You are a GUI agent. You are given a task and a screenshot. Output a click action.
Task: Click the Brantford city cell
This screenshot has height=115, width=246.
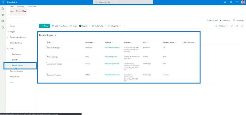(x=146, y=48)
